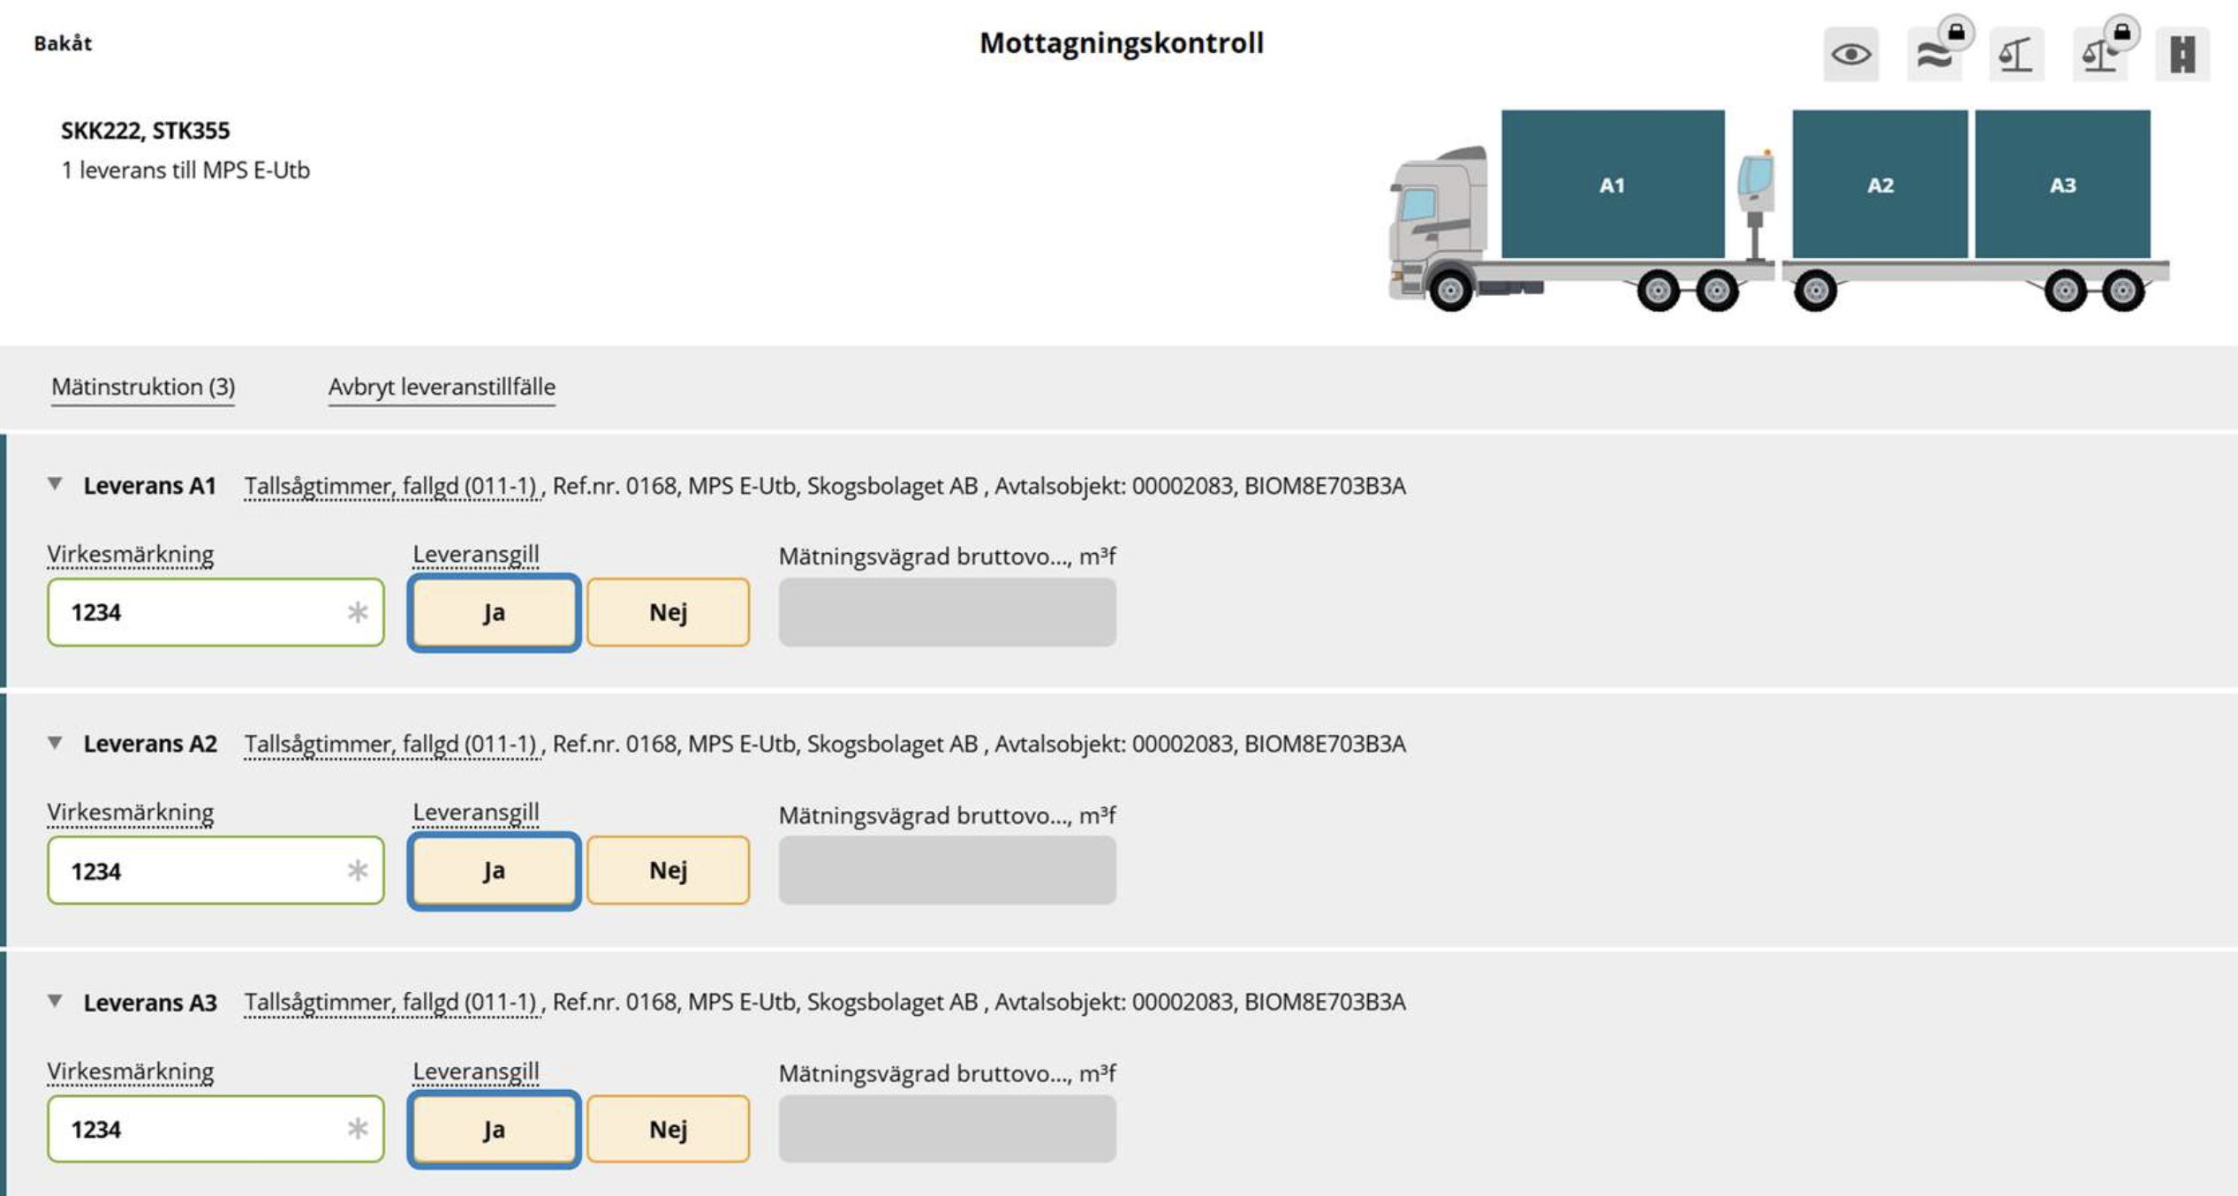Open Tallsågtimmer, fallgd link under Leverans A1
2238x1196 pixels.
click(x=391, y=486)
